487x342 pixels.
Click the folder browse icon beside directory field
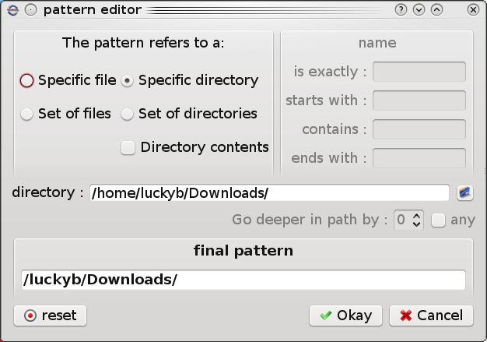tap(464, 192)
